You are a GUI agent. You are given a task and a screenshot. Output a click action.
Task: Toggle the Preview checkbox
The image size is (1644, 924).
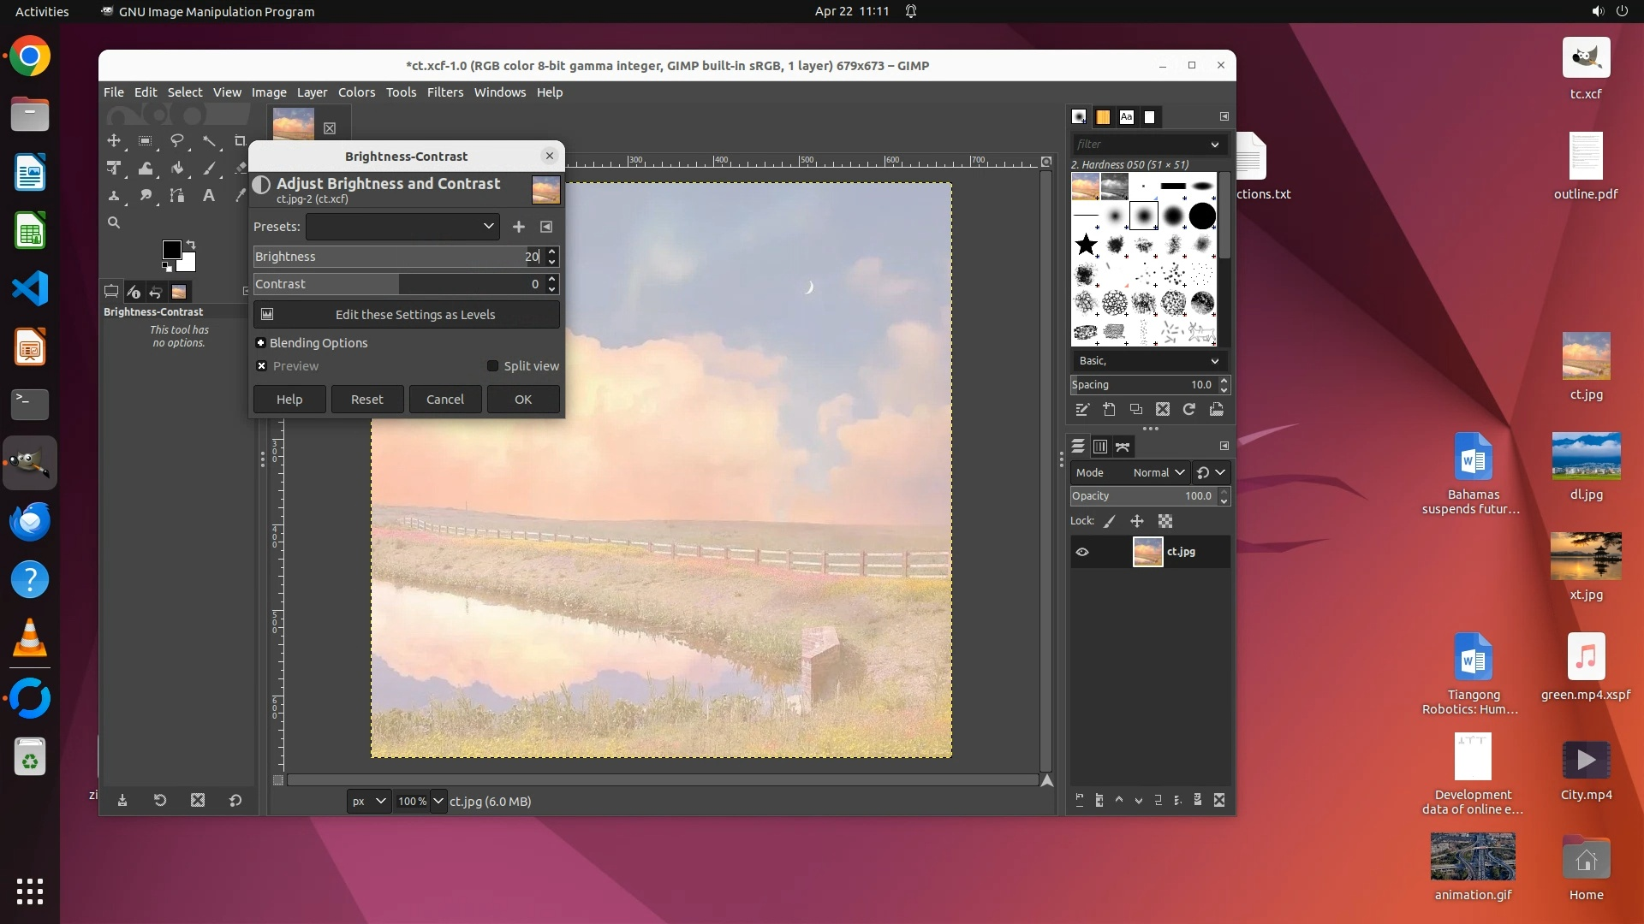point(262,366)
